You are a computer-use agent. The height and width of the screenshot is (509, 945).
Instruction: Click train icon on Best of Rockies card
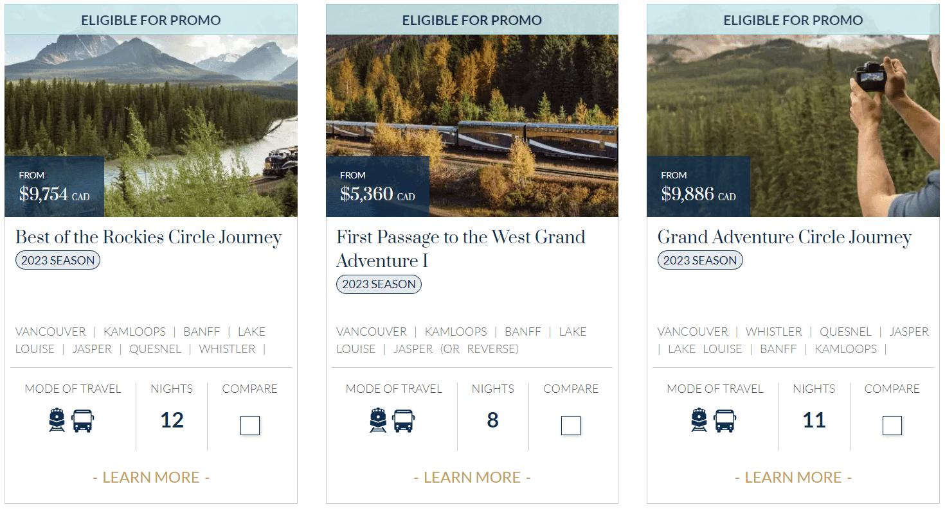57,420
